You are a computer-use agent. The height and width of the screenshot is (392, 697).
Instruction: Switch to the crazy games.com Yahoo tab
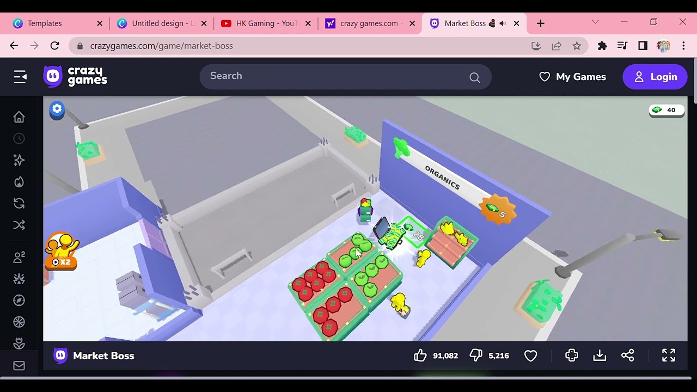coord(370,23)
